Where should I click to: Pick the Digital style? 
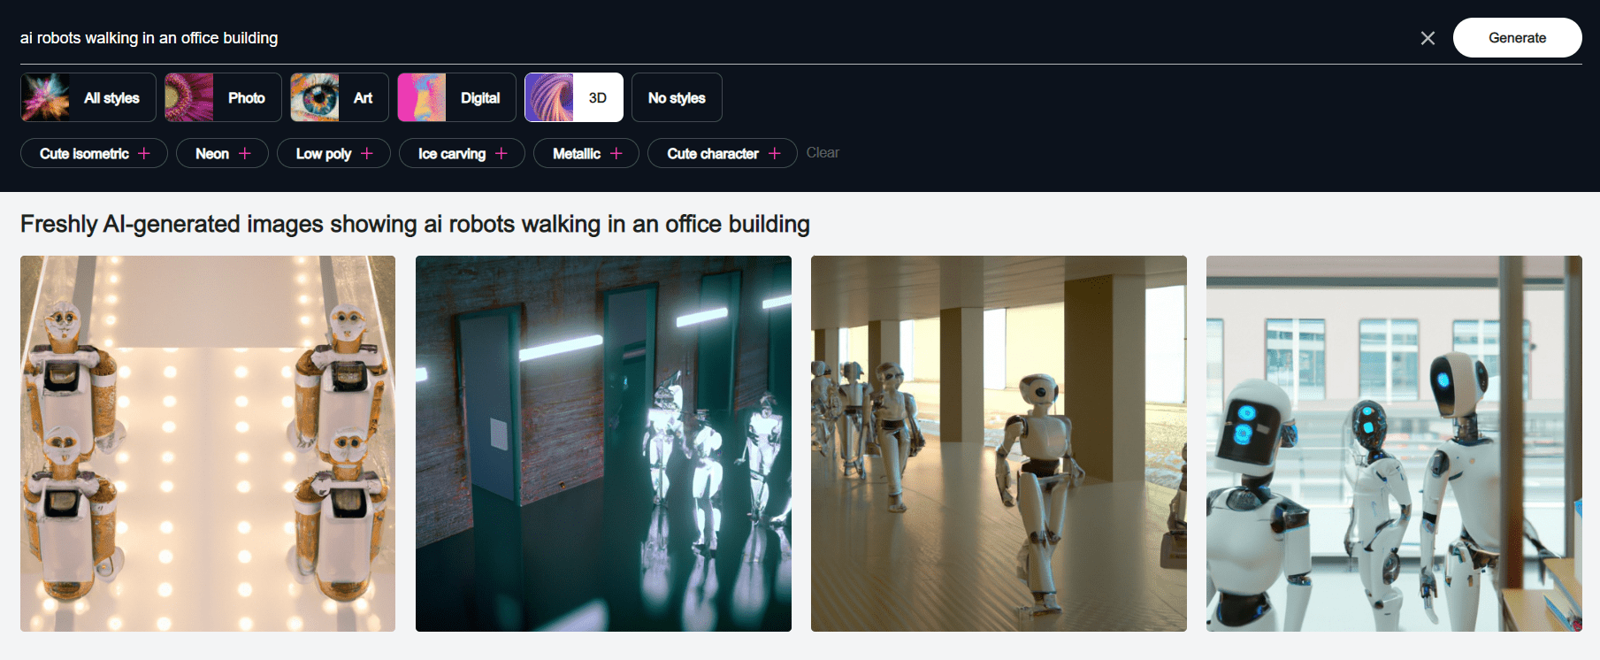tap(456, 97)
